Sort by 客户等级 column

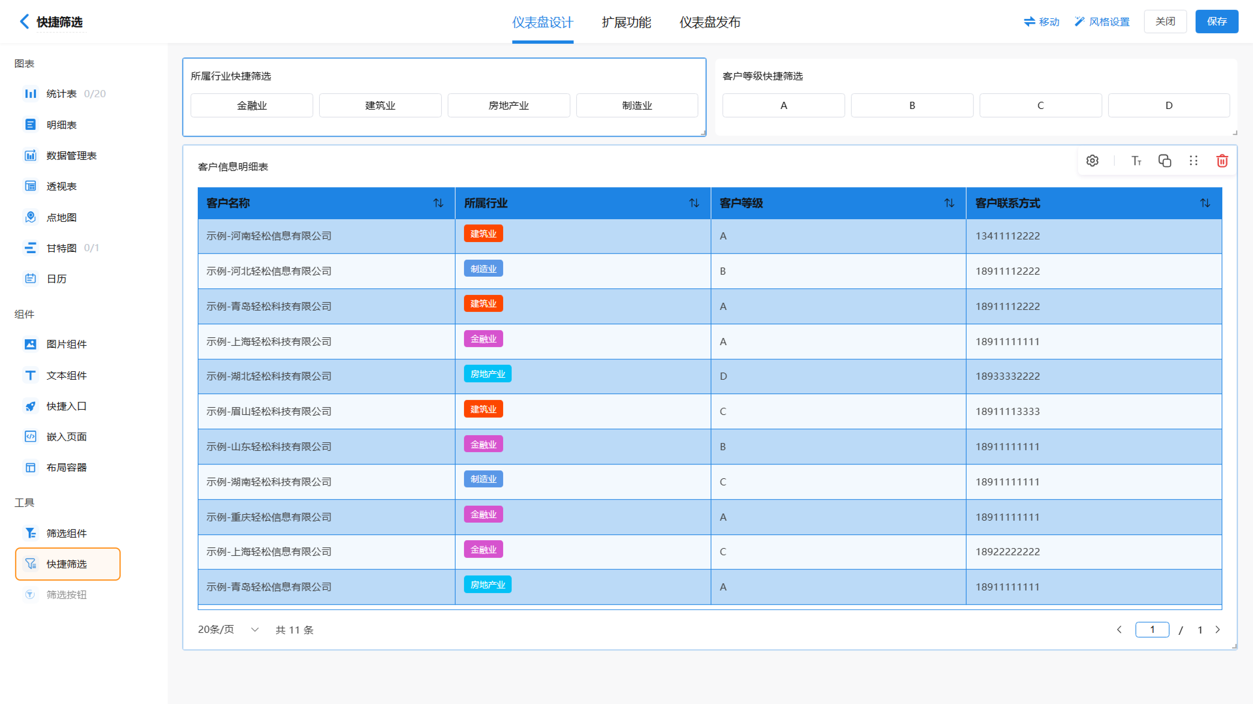pos(949,203)
